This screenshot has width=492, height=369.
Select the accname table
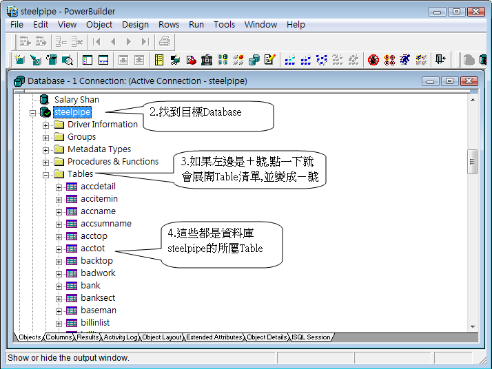[98, 211]
